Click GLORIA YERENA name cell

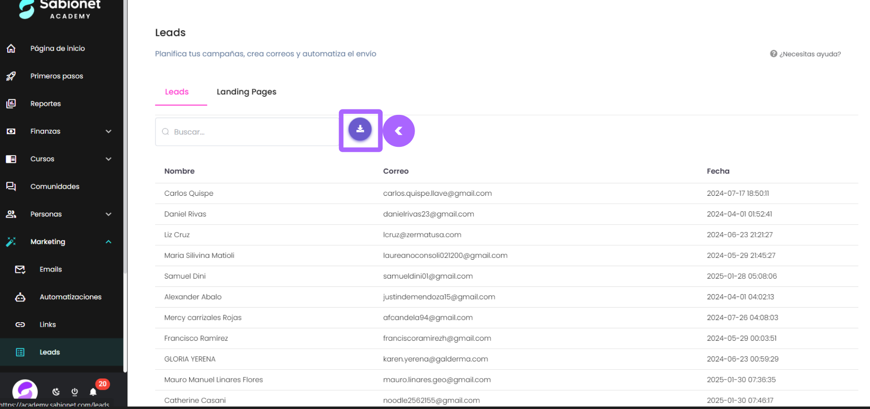[x=190, y=359]
